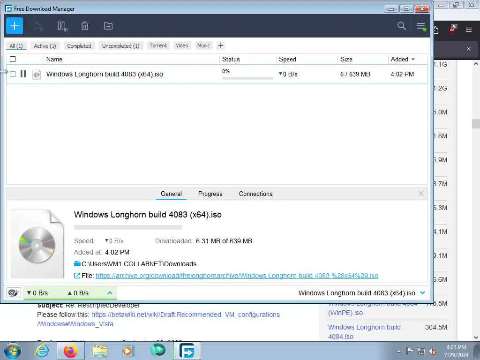The height and width of the screenshot is (360, 480).
Task: Select the Completed filter tab
Action: click(x=79, y=45)
